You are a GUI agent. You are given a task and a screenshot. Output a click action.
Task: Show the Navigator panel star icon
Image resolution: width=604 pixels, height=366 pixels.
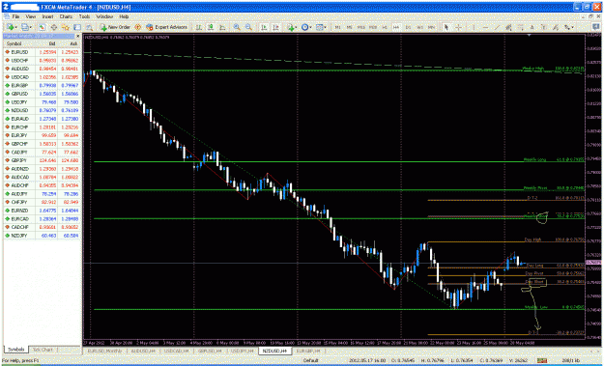[x=66, y=27]
